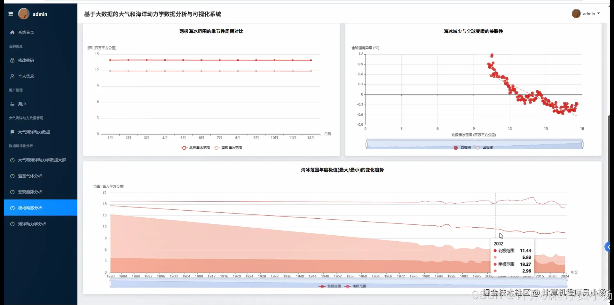This screenshot has width=614, height=305.
Task: Toggle the 南极海冰范围 legend in seasonal chart
Action: pos(228,148)
